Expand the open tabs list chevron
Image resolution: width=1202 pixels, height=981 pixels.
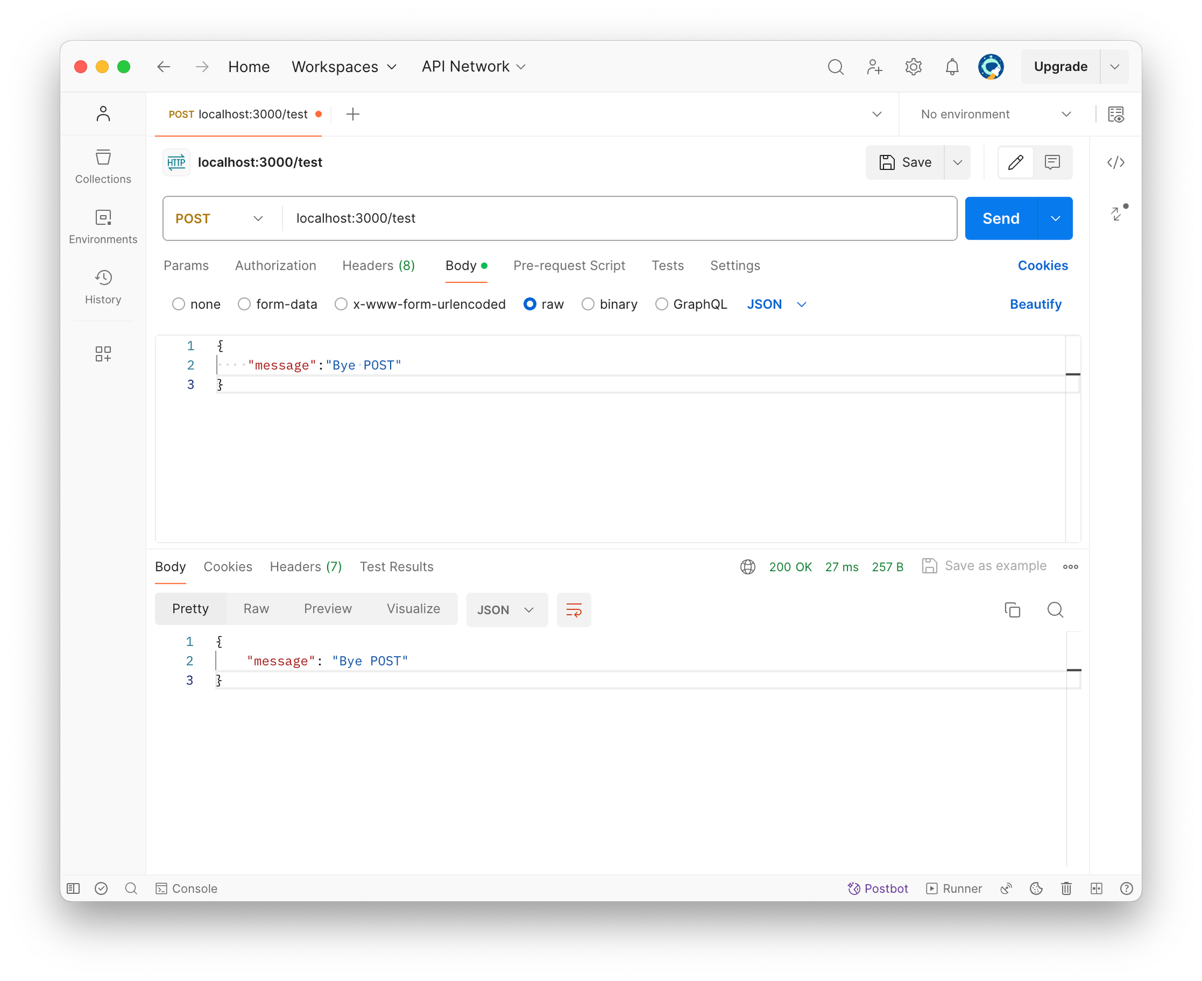pos(877,114)
